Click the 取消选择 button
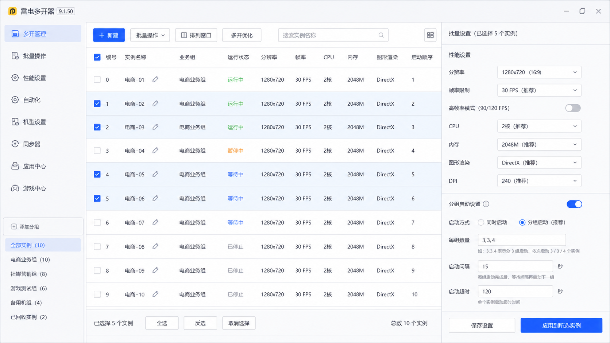 [x=239, y=323]
